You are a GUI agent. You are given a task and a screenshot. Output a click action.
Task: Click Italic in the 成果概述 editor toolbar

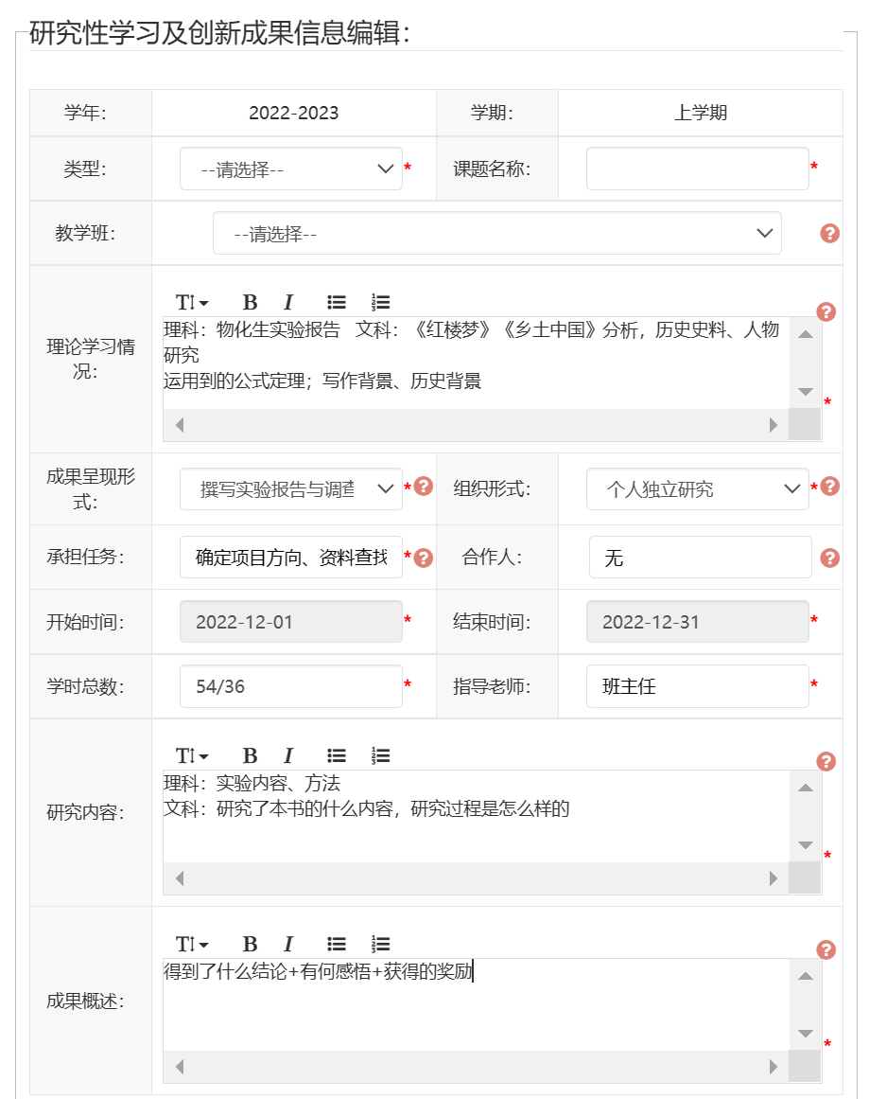tap(287, 944)
